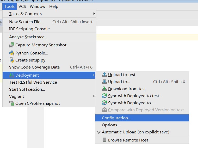Click the Download from test icon
The width and height of the screenshot is (198, 148).
pyautogui.click(x=104, y=89)
